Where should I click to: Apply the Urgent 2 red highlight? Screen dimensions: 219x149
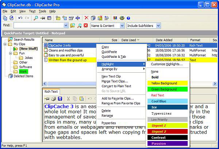[168, 132]
